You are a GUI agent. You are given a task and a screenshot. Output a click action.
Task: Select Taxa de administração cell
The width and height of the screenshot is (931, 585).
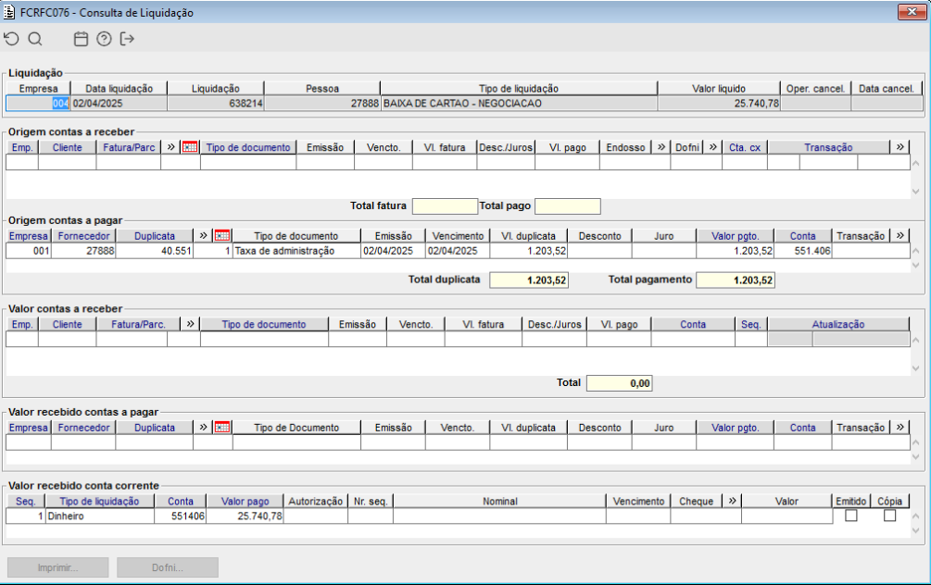pos(296,251)
